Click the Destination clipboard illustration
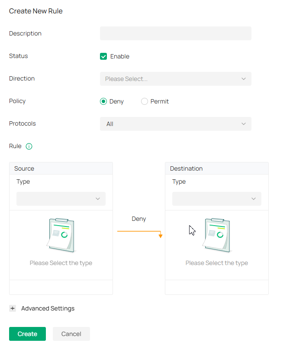Screen dimensions: 296x346 coord(217,235)
